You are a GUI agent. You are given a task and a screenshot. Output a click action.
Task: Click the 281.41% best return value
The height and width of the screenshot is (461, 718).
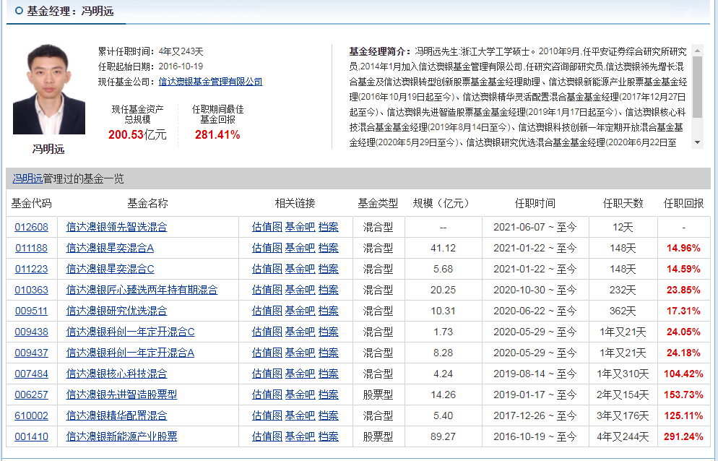coord(217,134)
